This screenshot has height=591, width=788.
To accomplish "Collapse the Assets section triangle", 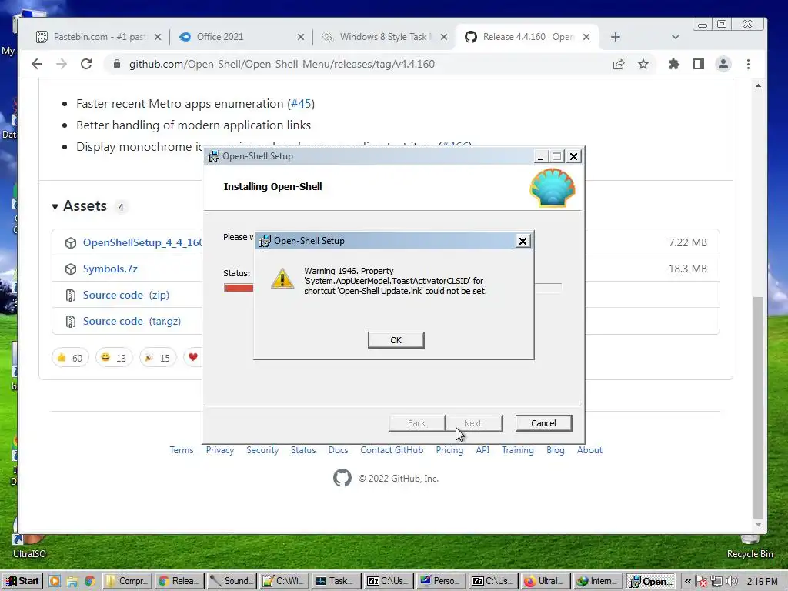I will point(55,206).
